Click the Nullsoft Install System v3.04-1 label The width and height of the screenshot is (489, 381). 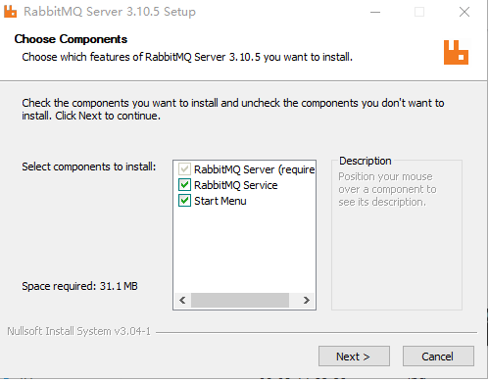78,331
